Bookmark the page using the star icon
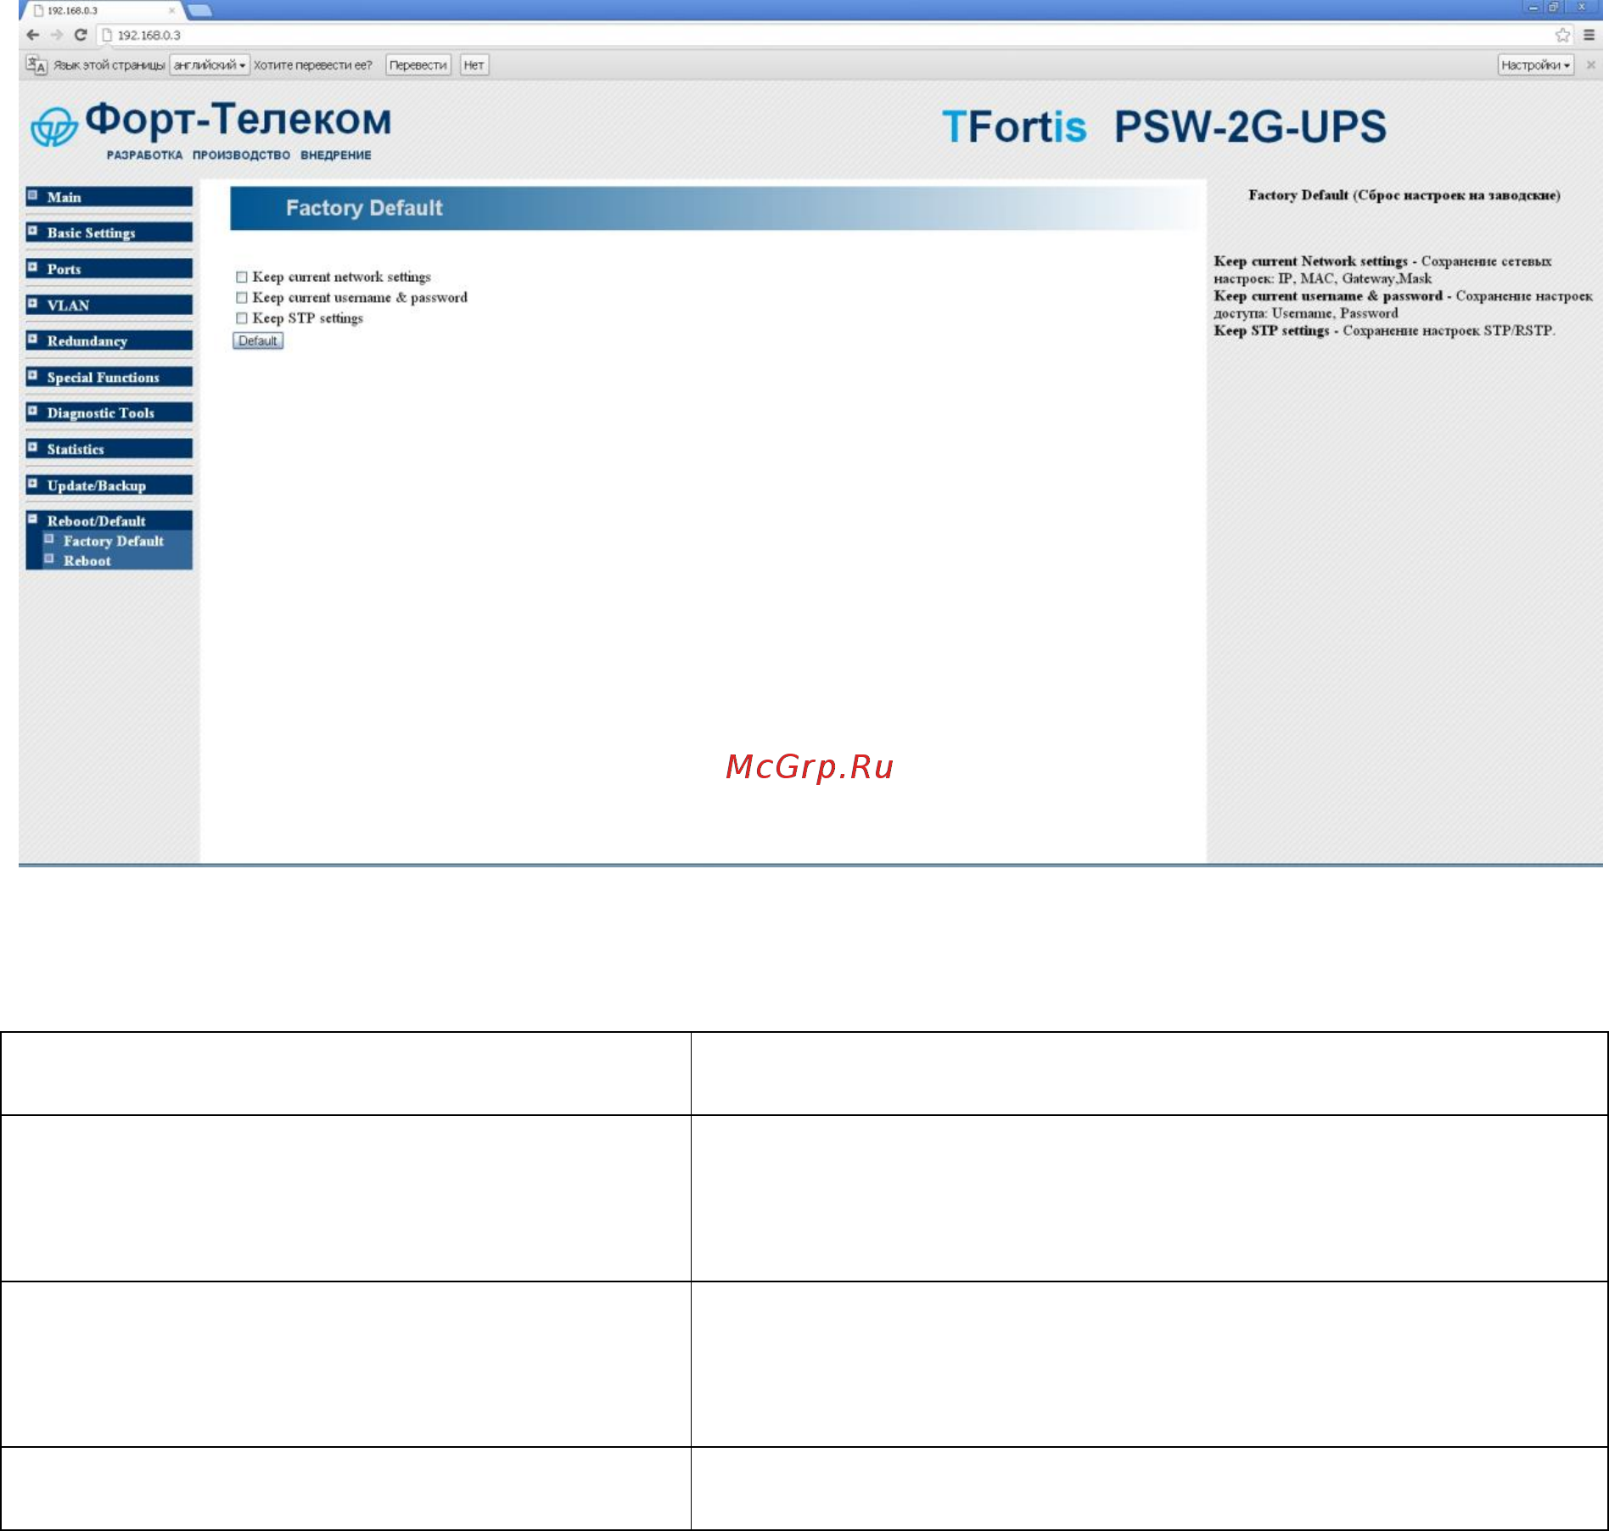The height and width of the screenshot is (1531, 1609). tap(1562, 35)
